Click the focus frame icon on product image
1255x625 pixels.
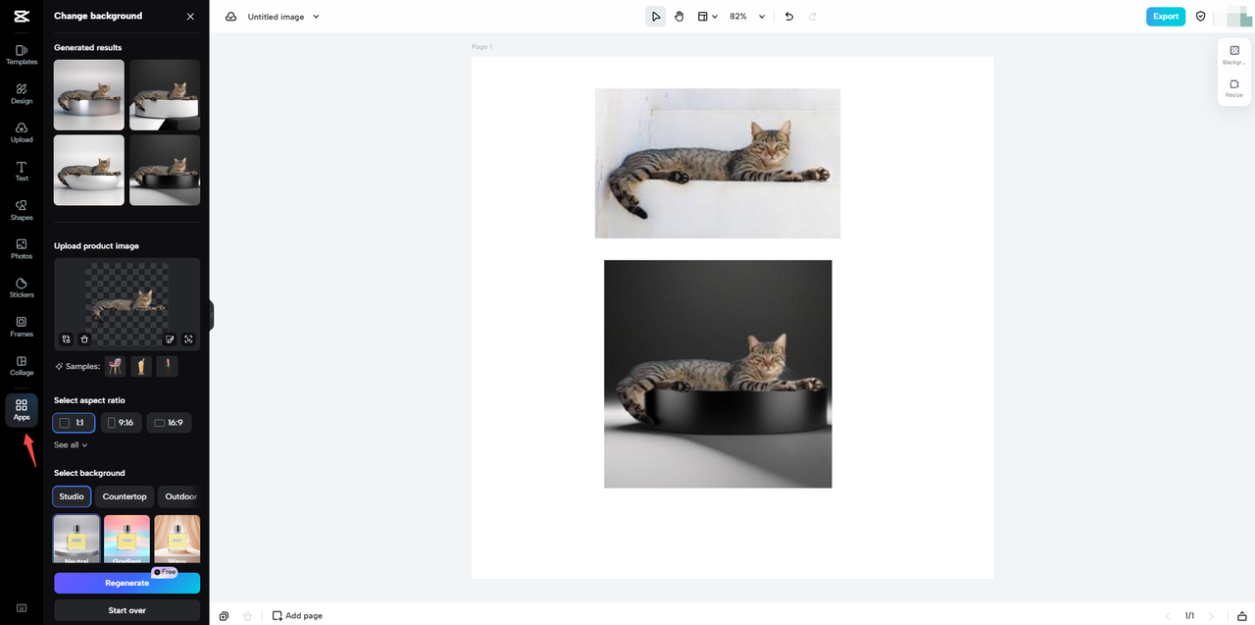(188, 339)
